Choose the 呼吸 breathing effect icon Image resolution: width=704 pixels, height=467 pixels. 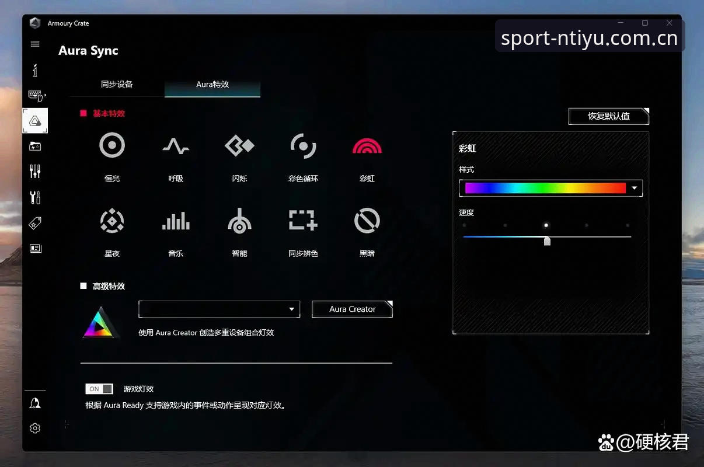pyautogui.click(x=176, y=145)
